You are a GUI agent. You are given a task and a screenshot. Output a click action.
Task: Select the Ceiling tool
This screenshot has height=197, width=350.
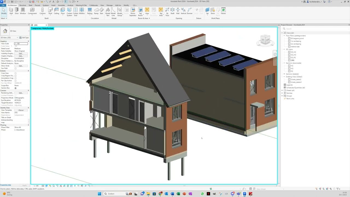point(56,11)
